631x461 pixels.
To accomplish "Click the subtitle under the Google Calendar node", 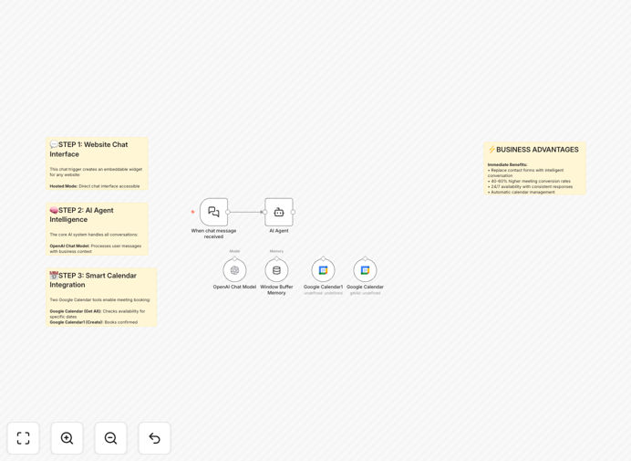I will coord(365,293).
